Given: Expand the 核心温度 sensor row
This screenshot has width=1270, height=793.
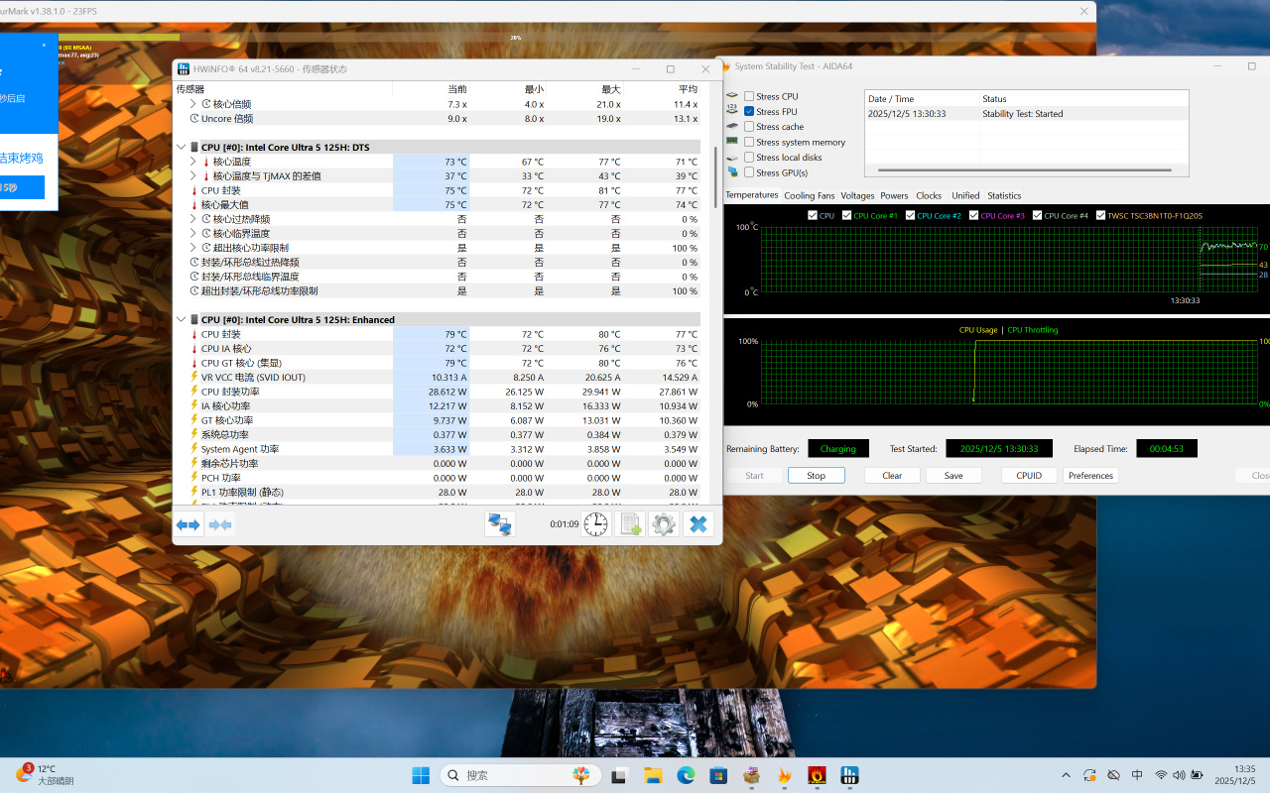Looking at the screenshot, I should point(193,162).
